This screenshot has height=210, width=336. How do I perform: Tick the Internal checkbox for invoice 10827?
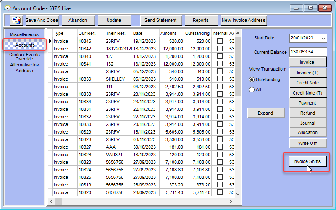(220, 147)
